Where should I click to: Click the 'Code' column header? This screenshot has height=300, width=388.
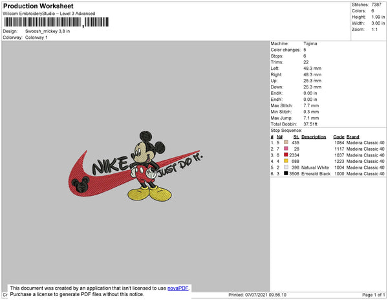click(x=338, y=137)
